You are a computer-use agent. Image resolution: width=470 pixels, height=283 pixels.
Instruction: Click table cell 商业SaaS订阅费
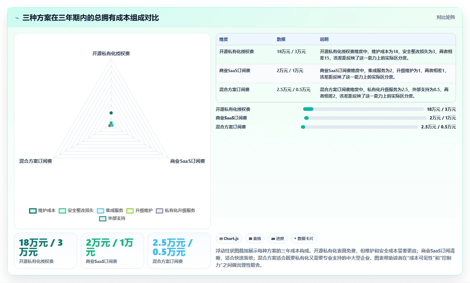[235, 71]
